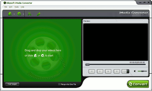The image size is (152, 91).
Task: Expand the Load DVD dropdown arrow
Action: click(24, 14)
